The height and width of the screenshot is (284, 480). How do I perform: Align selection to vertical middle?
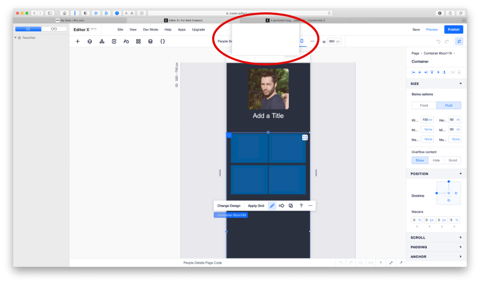point(438,72)
